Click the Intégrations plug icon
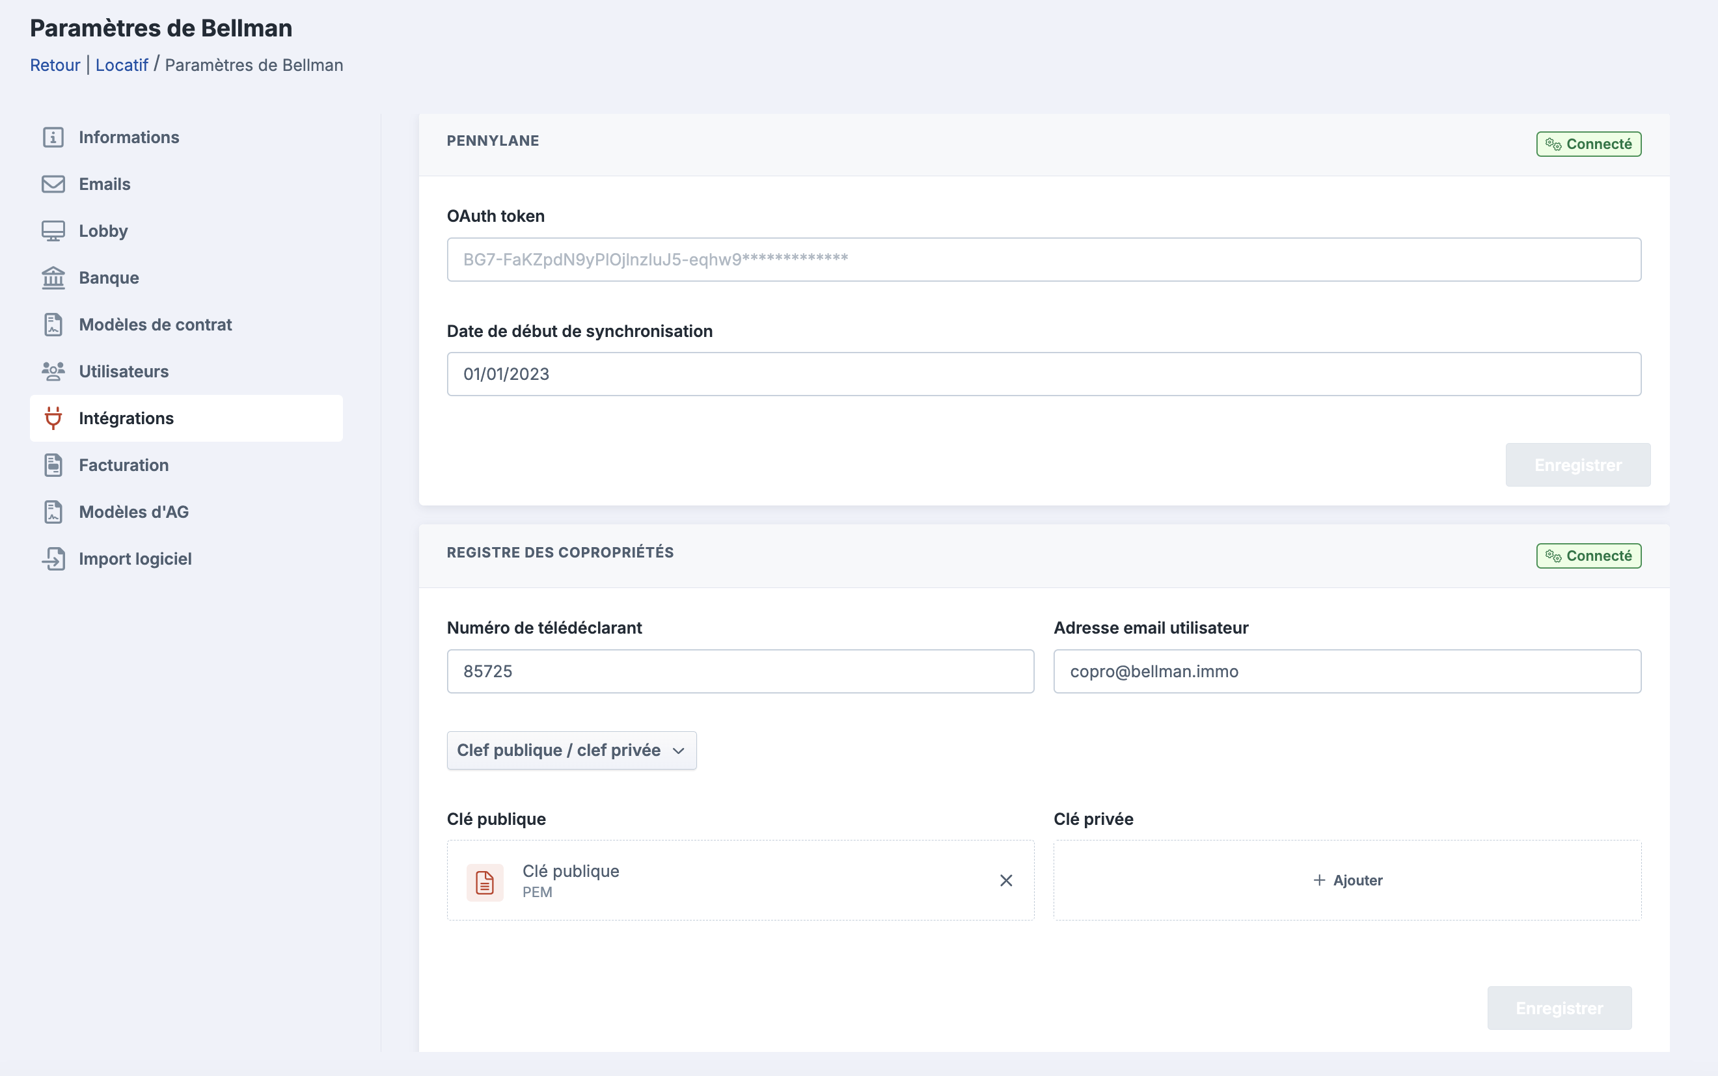Image resolution: width=1718 pixels, height=1076 pixels. point(53,418)
